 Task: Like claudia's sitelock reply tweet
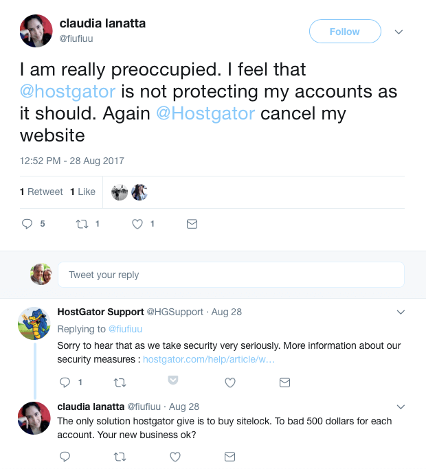pos(175,457)
